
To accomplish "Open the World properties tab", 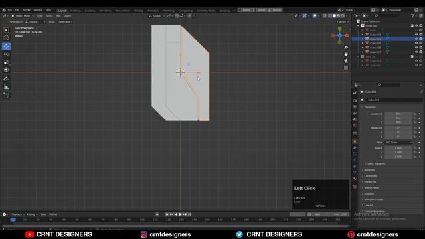I will click(x=355, y=125).
